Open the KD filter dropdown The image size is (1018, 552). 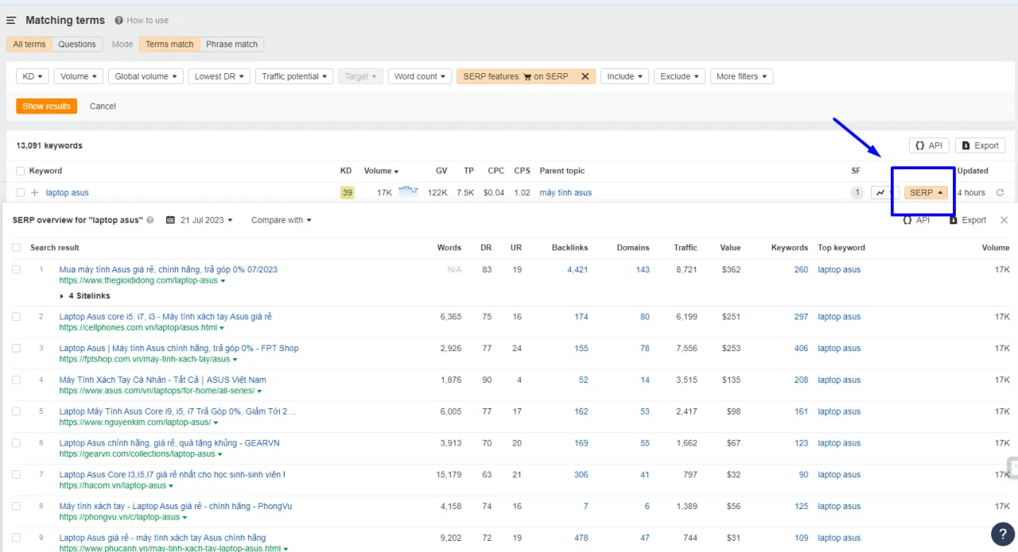coord(32,76)
